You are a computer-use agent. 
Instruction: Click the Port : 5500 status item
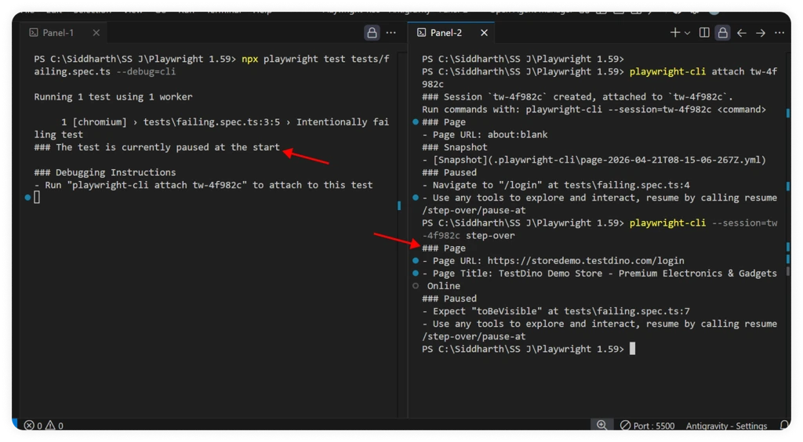pyautogui.click(x=647, y=426)
